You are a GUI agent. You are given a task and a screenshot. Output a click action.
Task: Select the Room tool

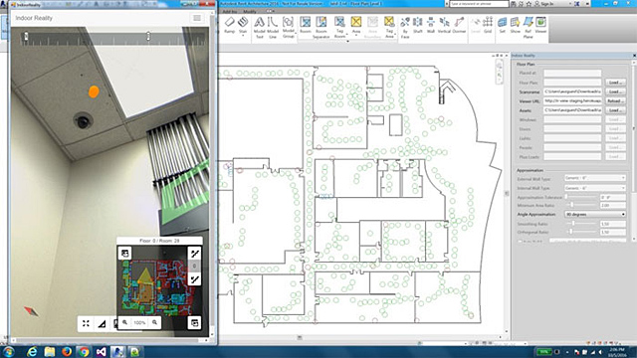(306, 26)
